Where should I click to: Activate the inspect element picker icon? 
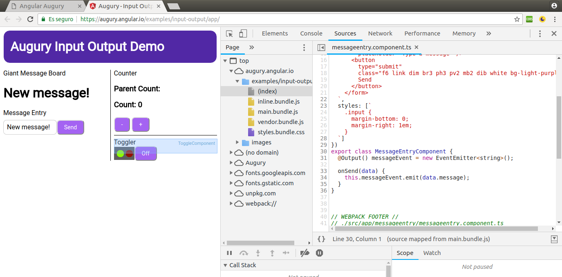pos(229,33)
